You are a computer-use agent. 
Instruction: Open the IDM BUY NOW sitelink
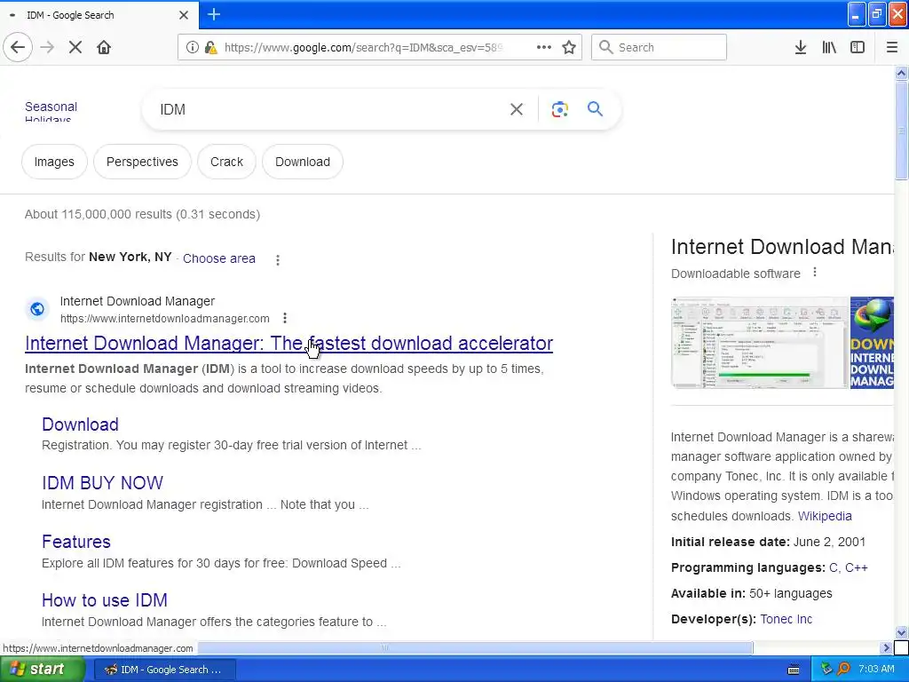coord(103,483)
